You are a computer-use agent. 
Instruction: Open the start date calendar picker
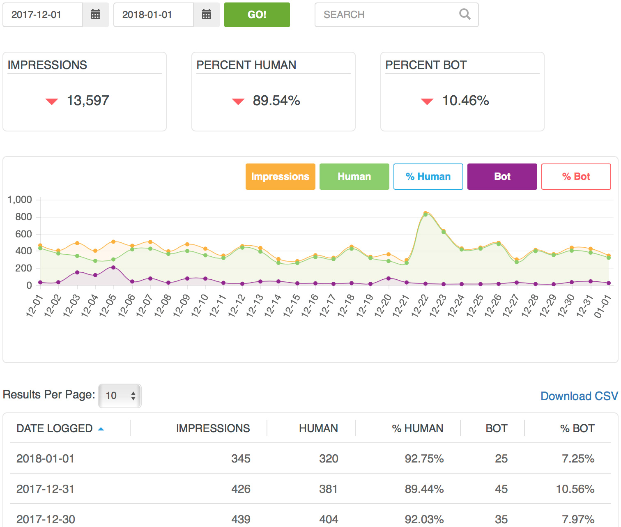tap(96, 15)
